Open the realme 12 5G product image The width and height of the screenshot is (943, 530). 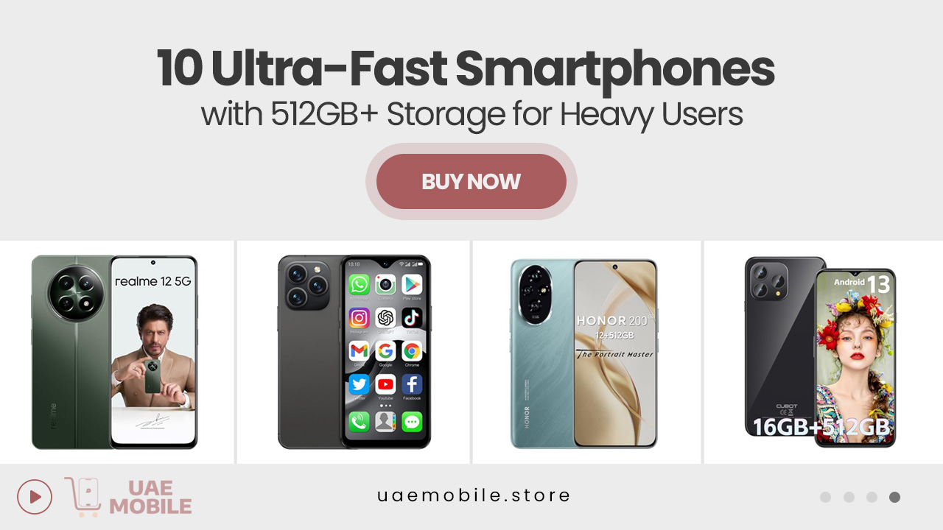(x=115, y=352)
